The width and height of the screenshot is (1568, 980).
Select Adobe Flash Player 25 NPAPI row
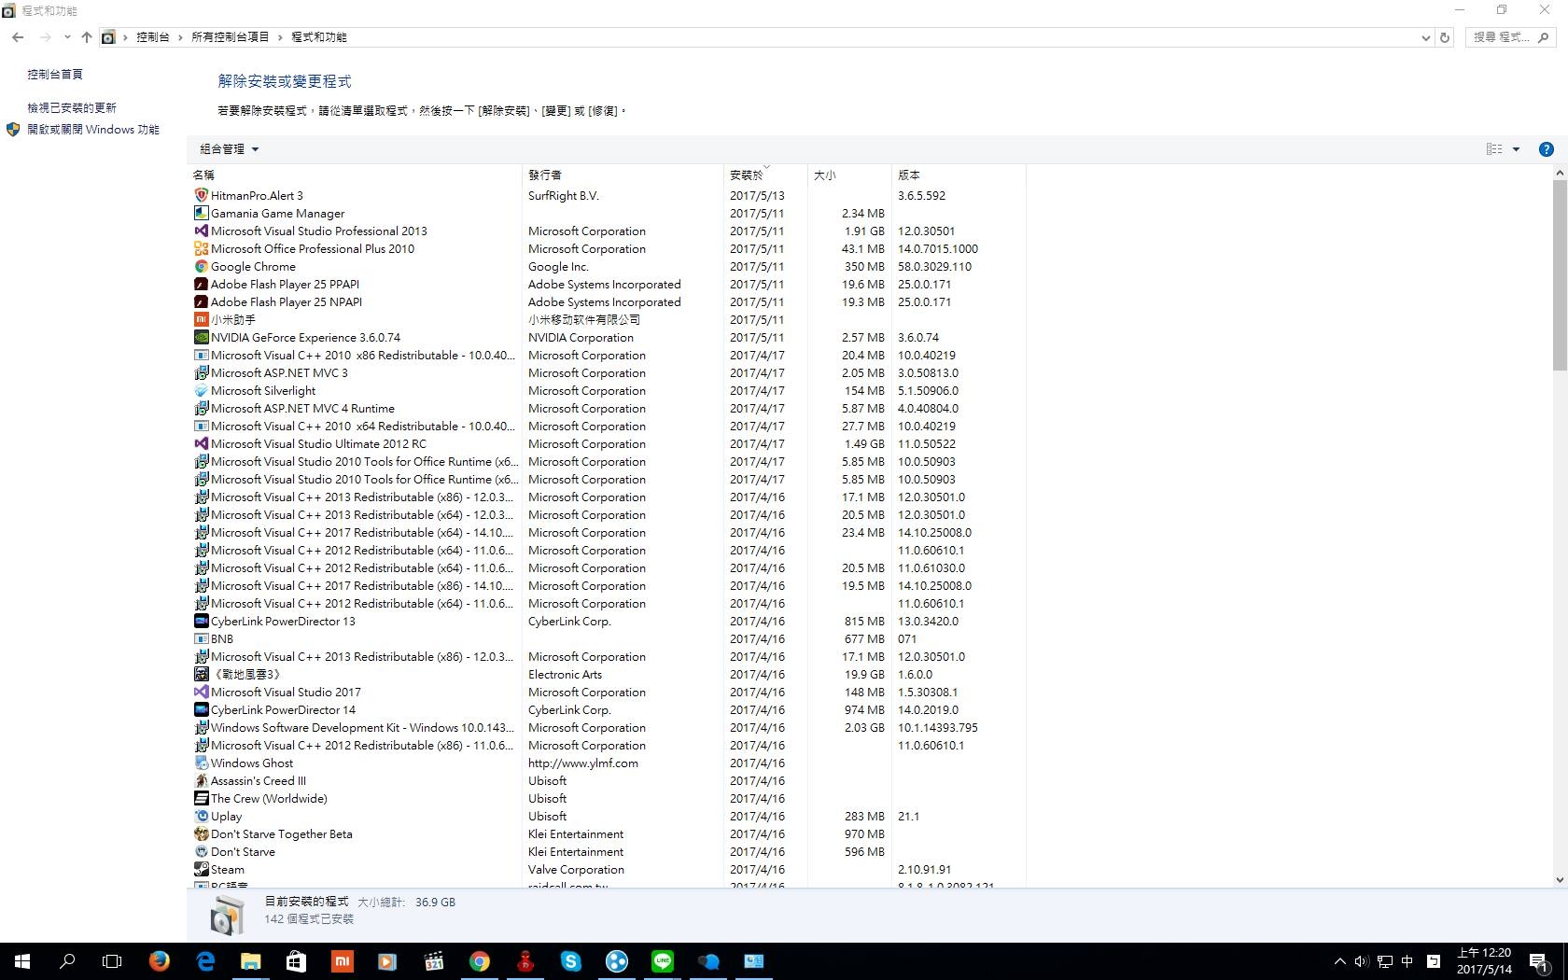pyautogui.click(x=607, y=301)
